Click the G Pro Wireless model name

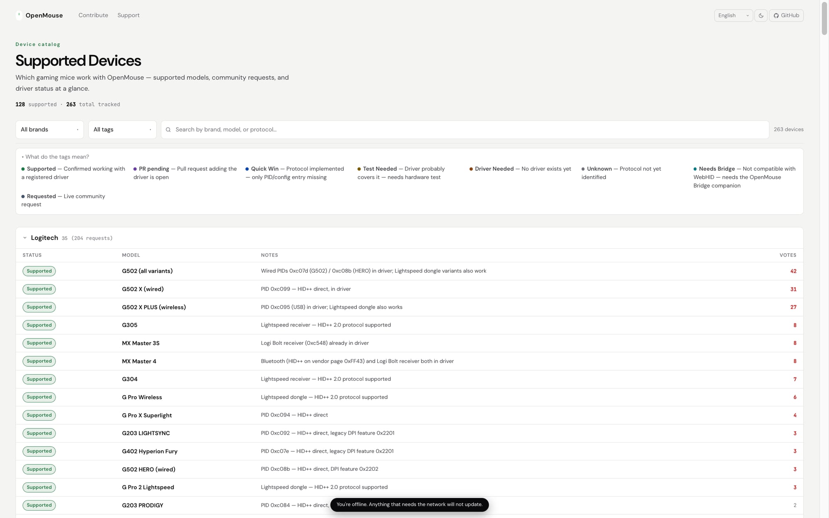pos(142,397)
